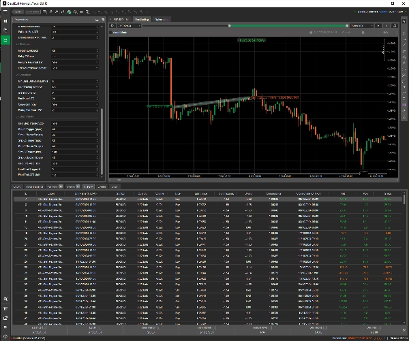Adjust the Step 1 Trigger (pips) stepper
409x341 pixels.
coord(97,129)
